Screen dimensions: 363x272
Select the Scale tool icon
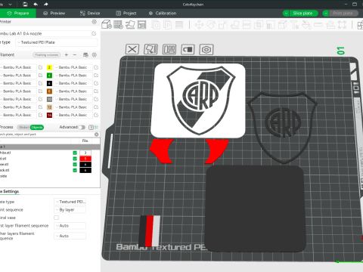223,25
